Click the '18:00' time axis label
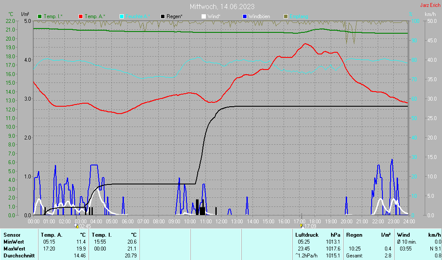 point(315,222)
